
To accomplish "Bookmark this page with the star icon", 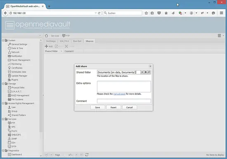I will point(146,13).
